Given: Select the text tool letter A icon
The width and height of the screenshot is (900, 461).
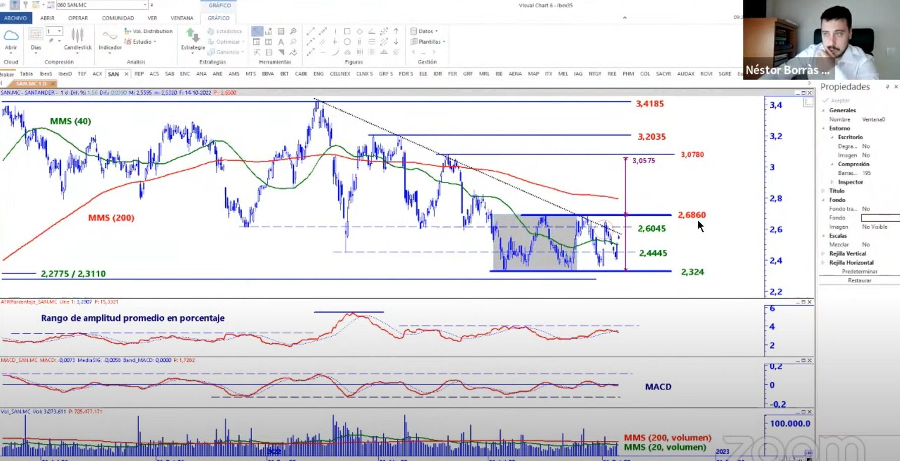Looking at the screenshot, I should 281,42.
